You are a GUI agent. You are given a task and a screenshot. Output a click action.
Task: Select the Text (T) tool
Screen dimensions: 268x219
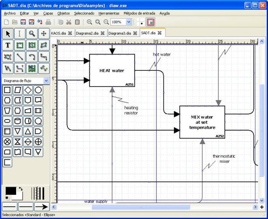(x=8, y=45)
